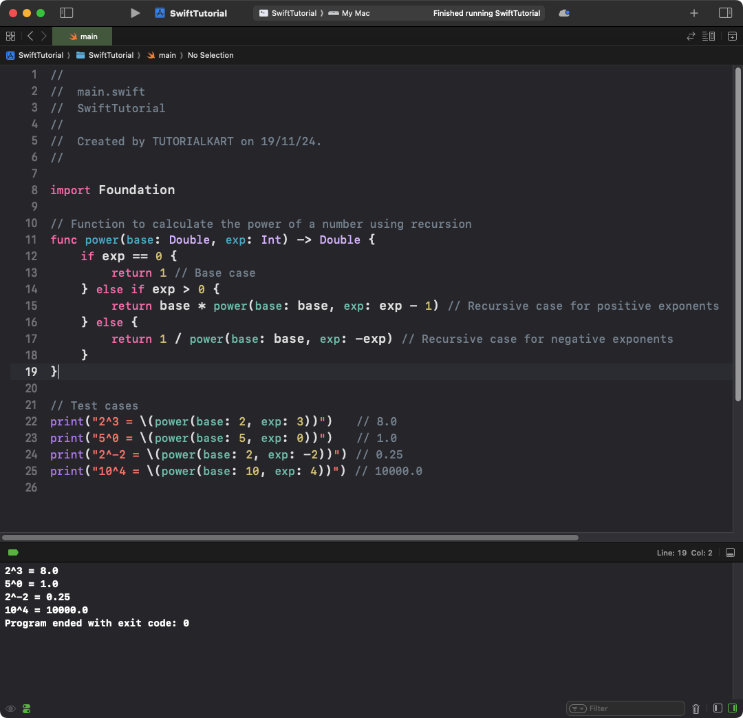Add a new editor pane
743x718 pixels.
[731, 36]
